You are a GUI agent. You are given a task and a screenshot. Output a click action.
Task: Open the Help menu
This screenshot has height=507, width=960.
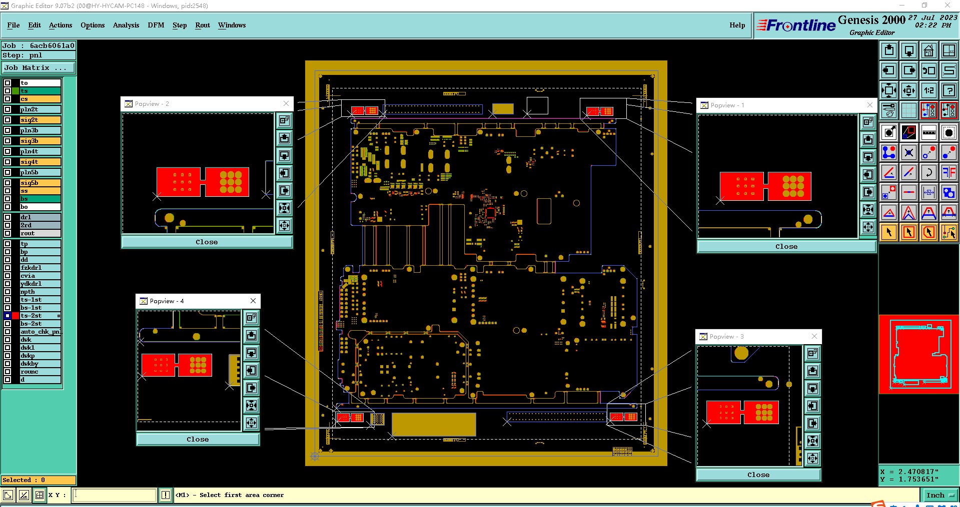[x=737, y=25]
